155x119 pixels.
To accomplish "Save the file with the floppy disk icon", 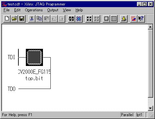I will [22, 19].
